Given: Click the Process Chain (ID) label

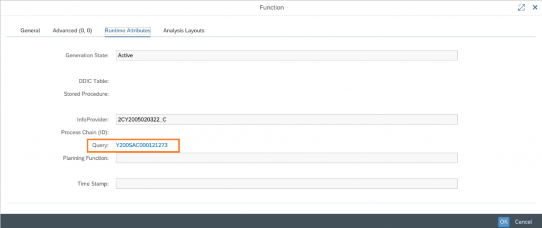Looking at the screenshot, I should point(85,132).
